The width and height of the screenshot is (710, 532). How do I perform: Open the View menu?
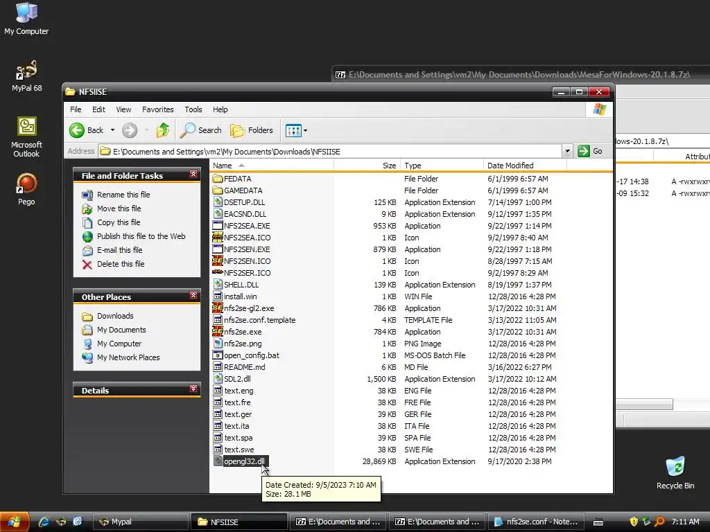123,109
